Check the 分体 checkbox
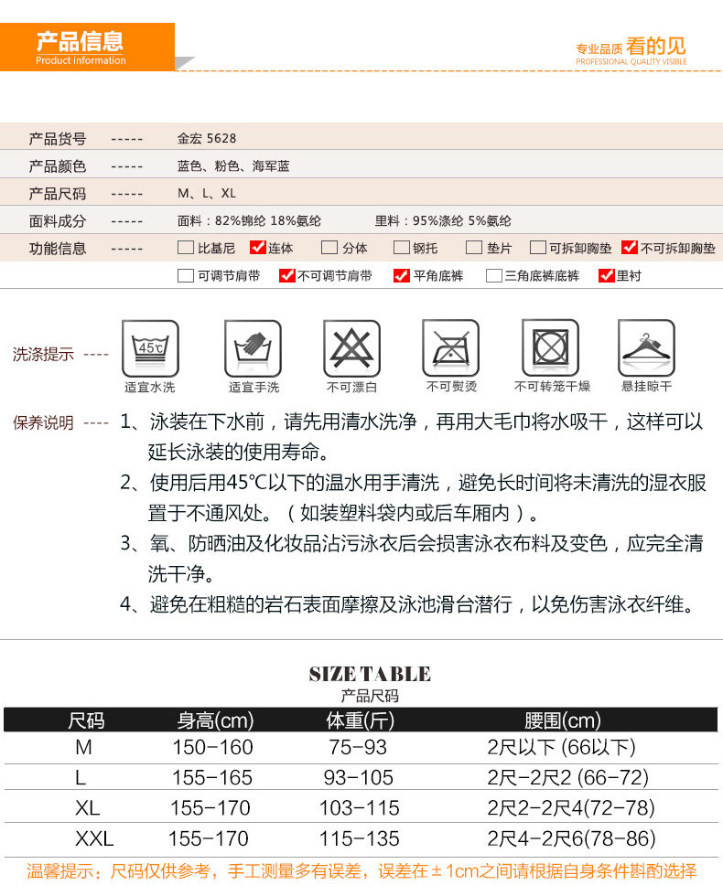This screenshot has height=896, width=723. [x=329, y=248]
